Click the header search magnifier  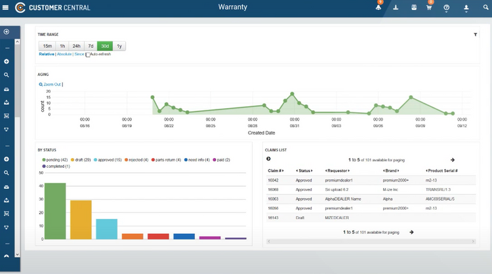[x=485, y=7]
